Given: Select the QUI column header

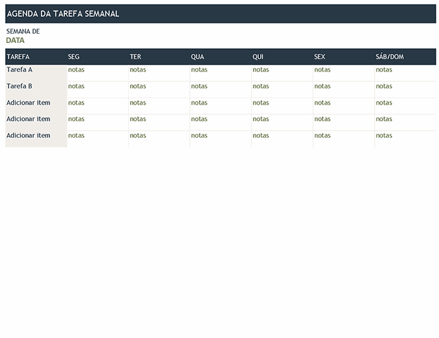Looking at the screenshot, I should [258, 57].
